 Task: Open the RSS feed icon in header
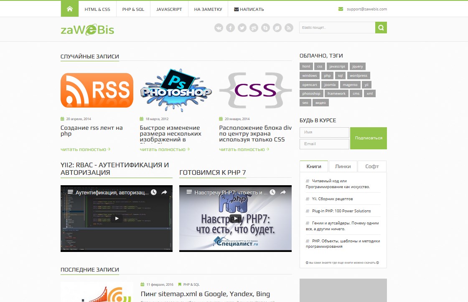point(289,28)
